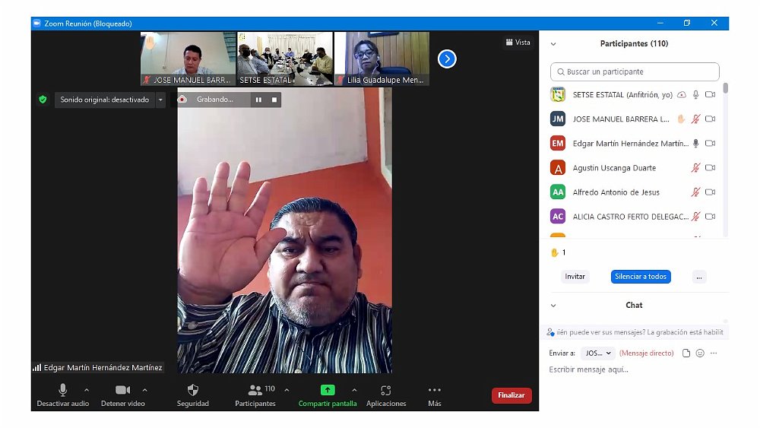Viewport: 760px width, 428px height.
Task: Click the Silenciar a todos button
Action: point(640,277)
